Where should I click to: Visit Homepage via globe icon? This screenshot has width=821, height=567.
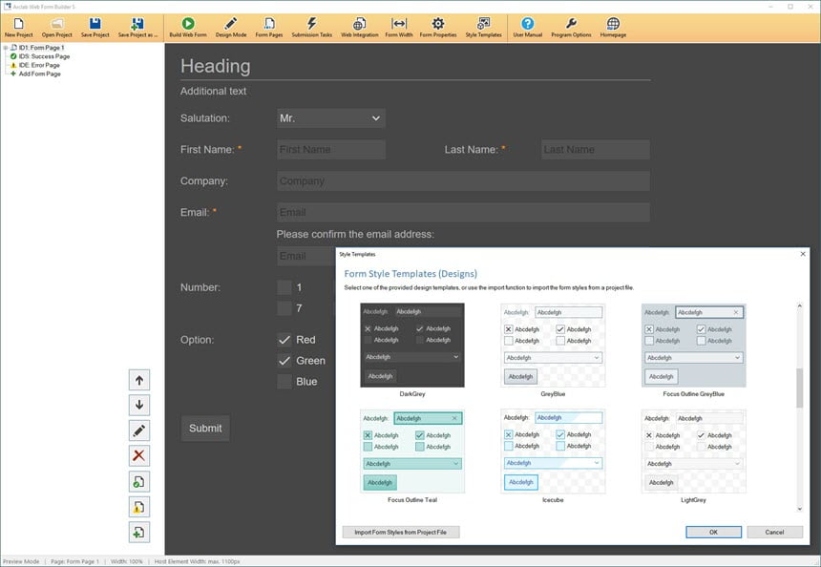pos(613,28)
